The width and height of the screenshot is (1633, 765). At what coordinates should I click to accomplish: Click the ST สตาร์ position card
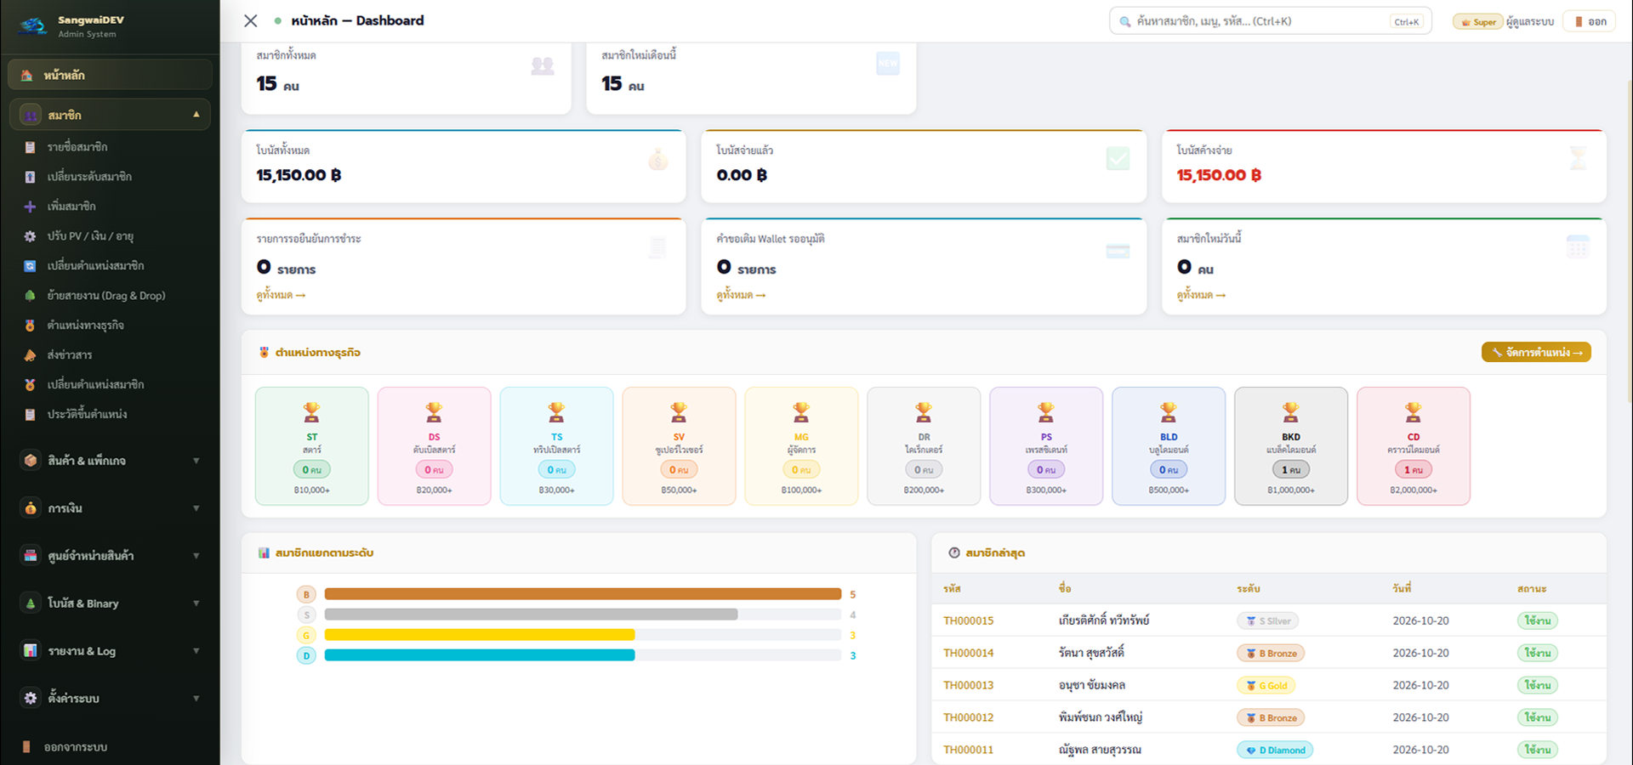point(312,446)
